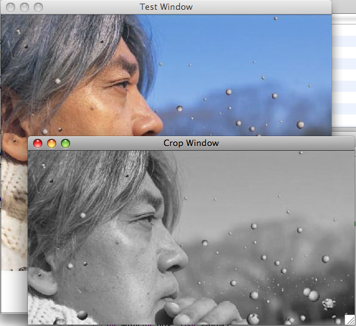
Task: Click the man's nose in the color photo
Action: [148, 122]
